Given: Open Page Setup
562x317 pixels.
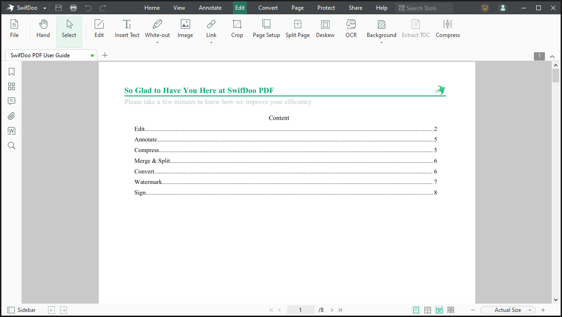Looking at the screenshot, I should click(266, 29).
